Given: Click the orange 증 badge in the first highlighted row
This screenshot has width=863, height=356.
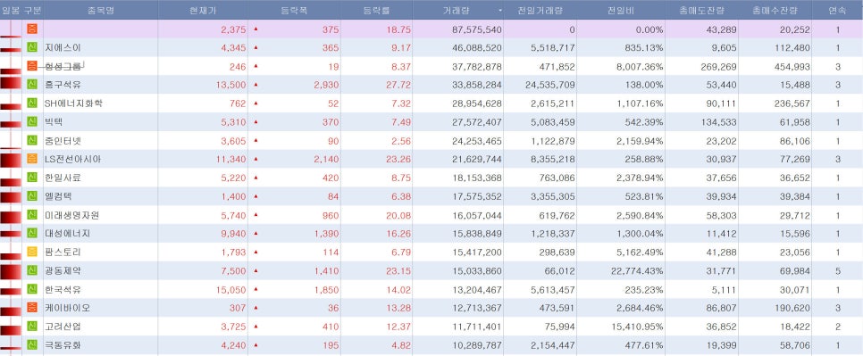Looking at the screenshot, I should click(x=32, y=29).
